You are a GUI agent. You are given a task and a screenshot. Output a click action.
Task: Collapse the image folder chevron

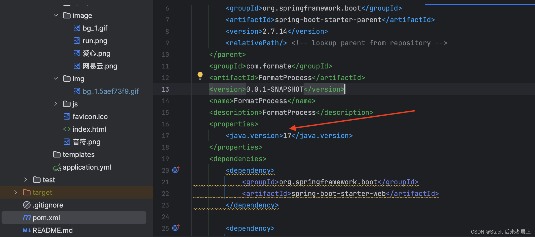tap(56, 16)
